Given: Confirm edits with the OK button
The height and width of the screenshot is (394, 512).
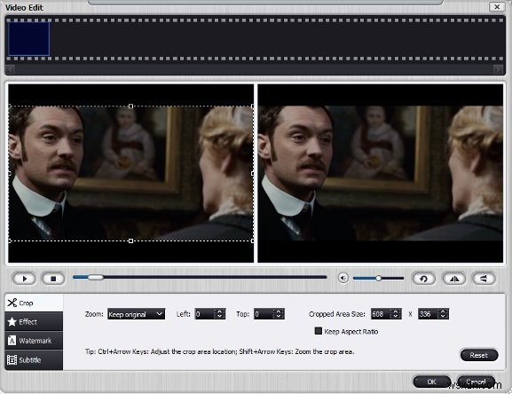Looking at the screenshot, I should [431, 382].
